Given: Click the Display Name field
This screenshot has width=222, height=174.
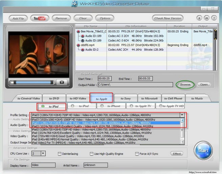Looking at the screenshot, I should click(x=43, y=165).
